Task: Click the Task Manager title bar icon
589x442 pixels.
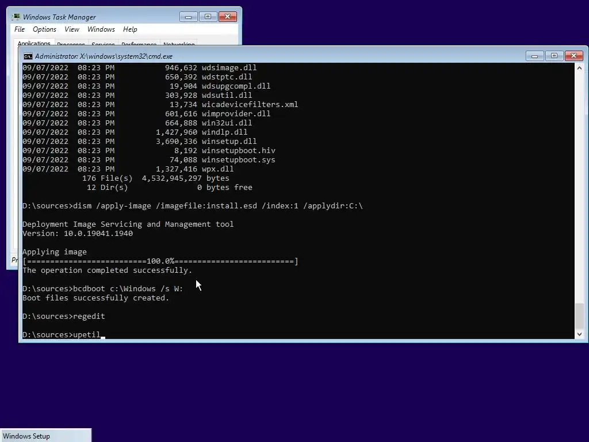Action: tap(16, 17)
